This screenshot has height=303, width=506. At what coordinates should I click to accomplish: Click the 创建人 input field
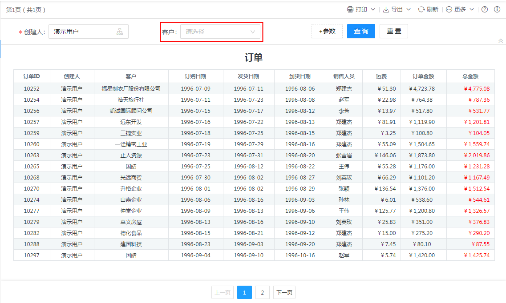(x=82, y=32)
